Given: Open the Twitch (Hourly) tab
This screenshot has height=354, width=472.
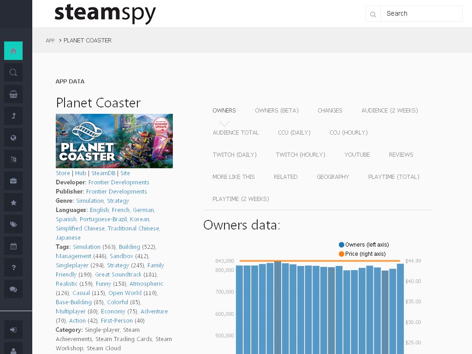Looking at the screenshot, I should pos(301,155).
